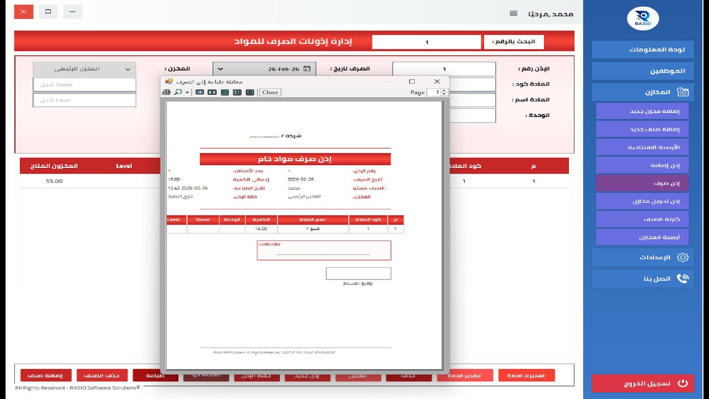Viewport: 709px width, 399px height.
Task: Click the استيراد Excel import button
Action: [x=526, y=376]
